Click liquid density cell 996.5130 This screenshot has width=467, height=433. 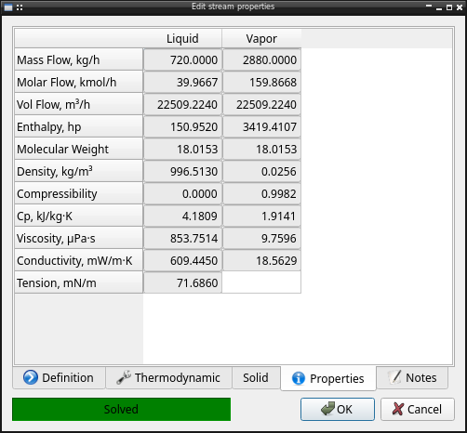[x=182, y=171]
